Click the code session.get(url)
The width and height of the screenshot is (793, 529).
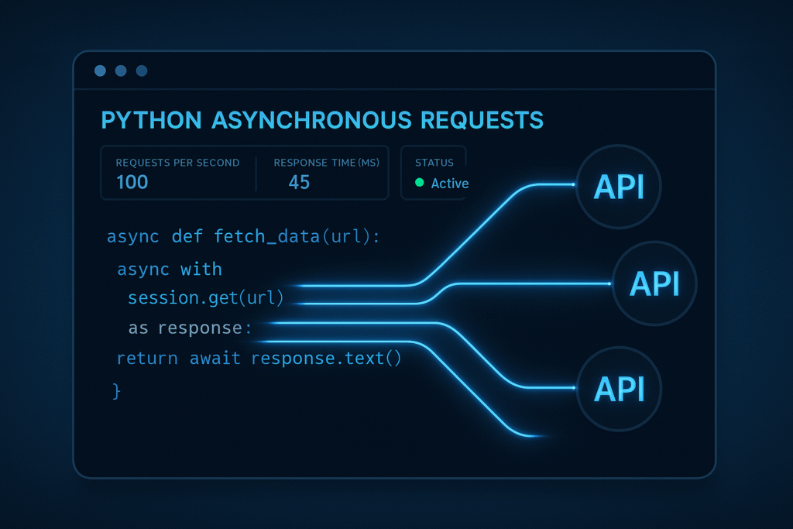(x=205, y=298)
